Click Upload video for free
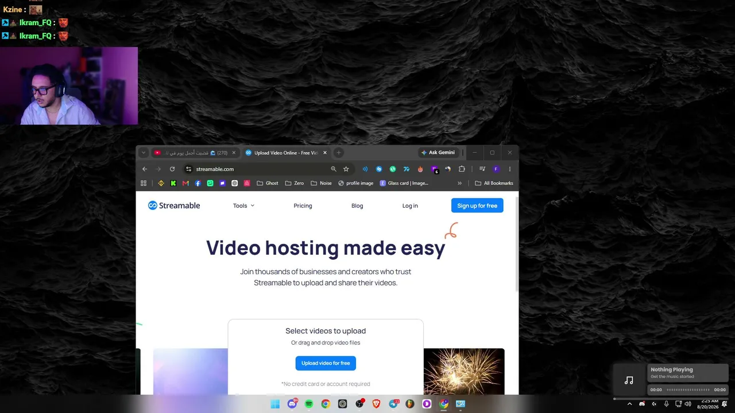 [x=326, y=363]
